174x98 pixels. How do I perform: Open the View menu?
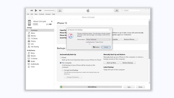coord(36,14)
